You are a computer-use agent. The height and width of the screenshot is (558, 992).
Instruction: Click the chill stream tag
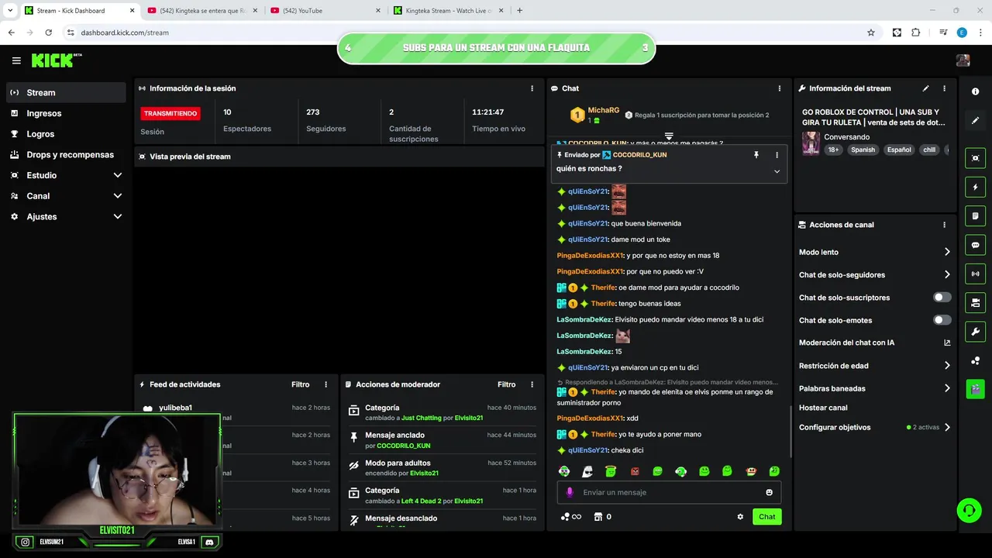928,150
